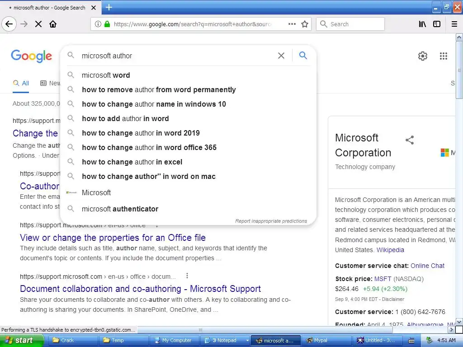Open Document collaboration and co-authoring result
The width and height of the screenshot is (463, 347).
tap(140, 289)
